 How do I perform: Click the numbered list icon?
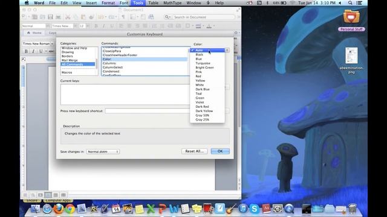click(154, 26)
